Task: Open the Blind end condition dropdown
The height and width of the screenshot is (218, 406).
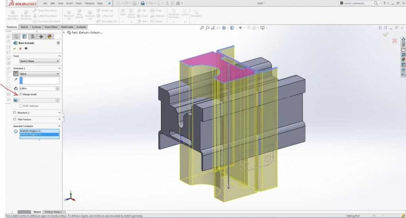Action: [x=39, y=74]
